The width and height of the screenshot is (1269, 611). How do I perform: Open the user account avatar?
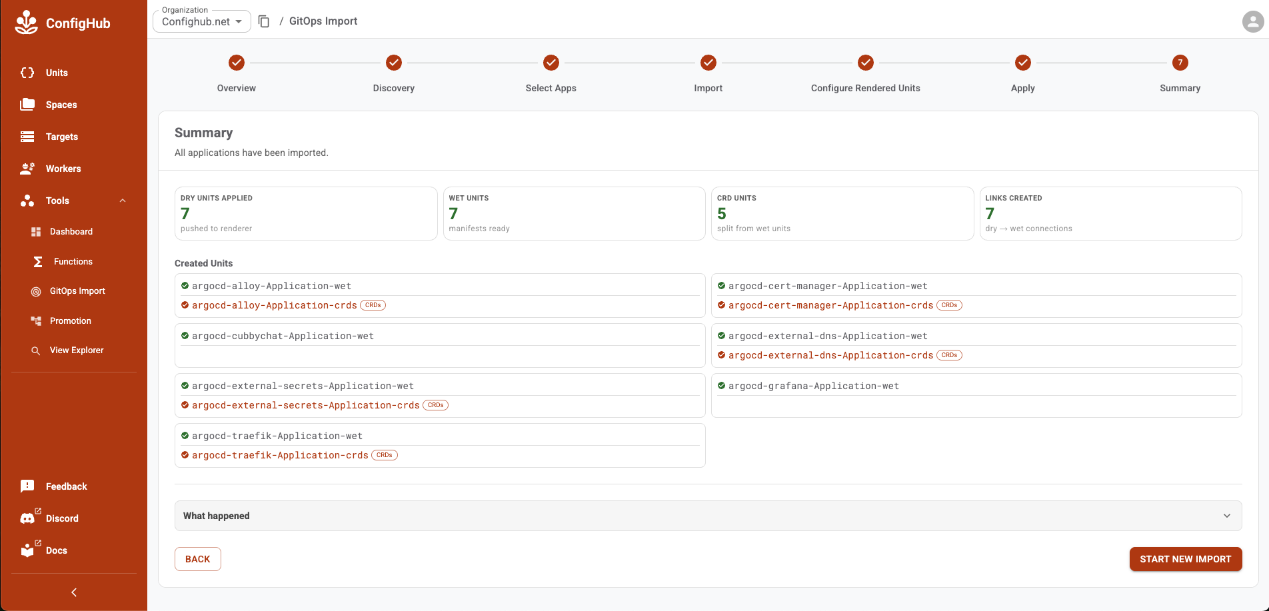click(x=1253, y=21)
